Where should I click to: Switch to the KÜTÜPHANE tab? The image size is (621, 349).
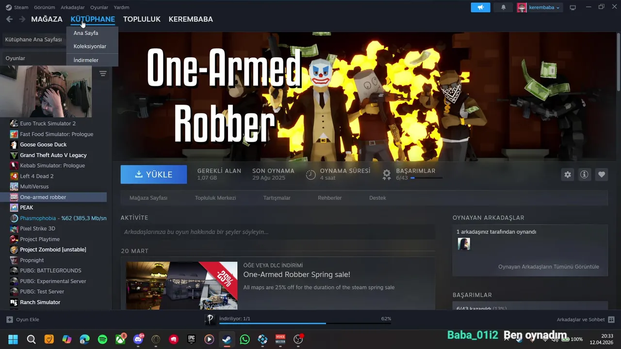pos(93,19)
